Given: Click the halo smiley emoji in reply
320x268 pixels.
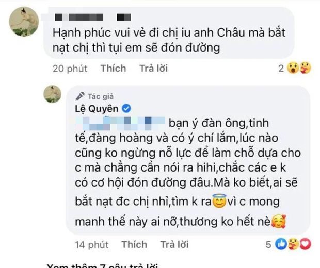Looking at the screenshot, I should click(x=219, y=201).
